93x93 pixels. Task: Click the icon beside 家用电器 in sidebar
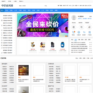pos(2,45)
